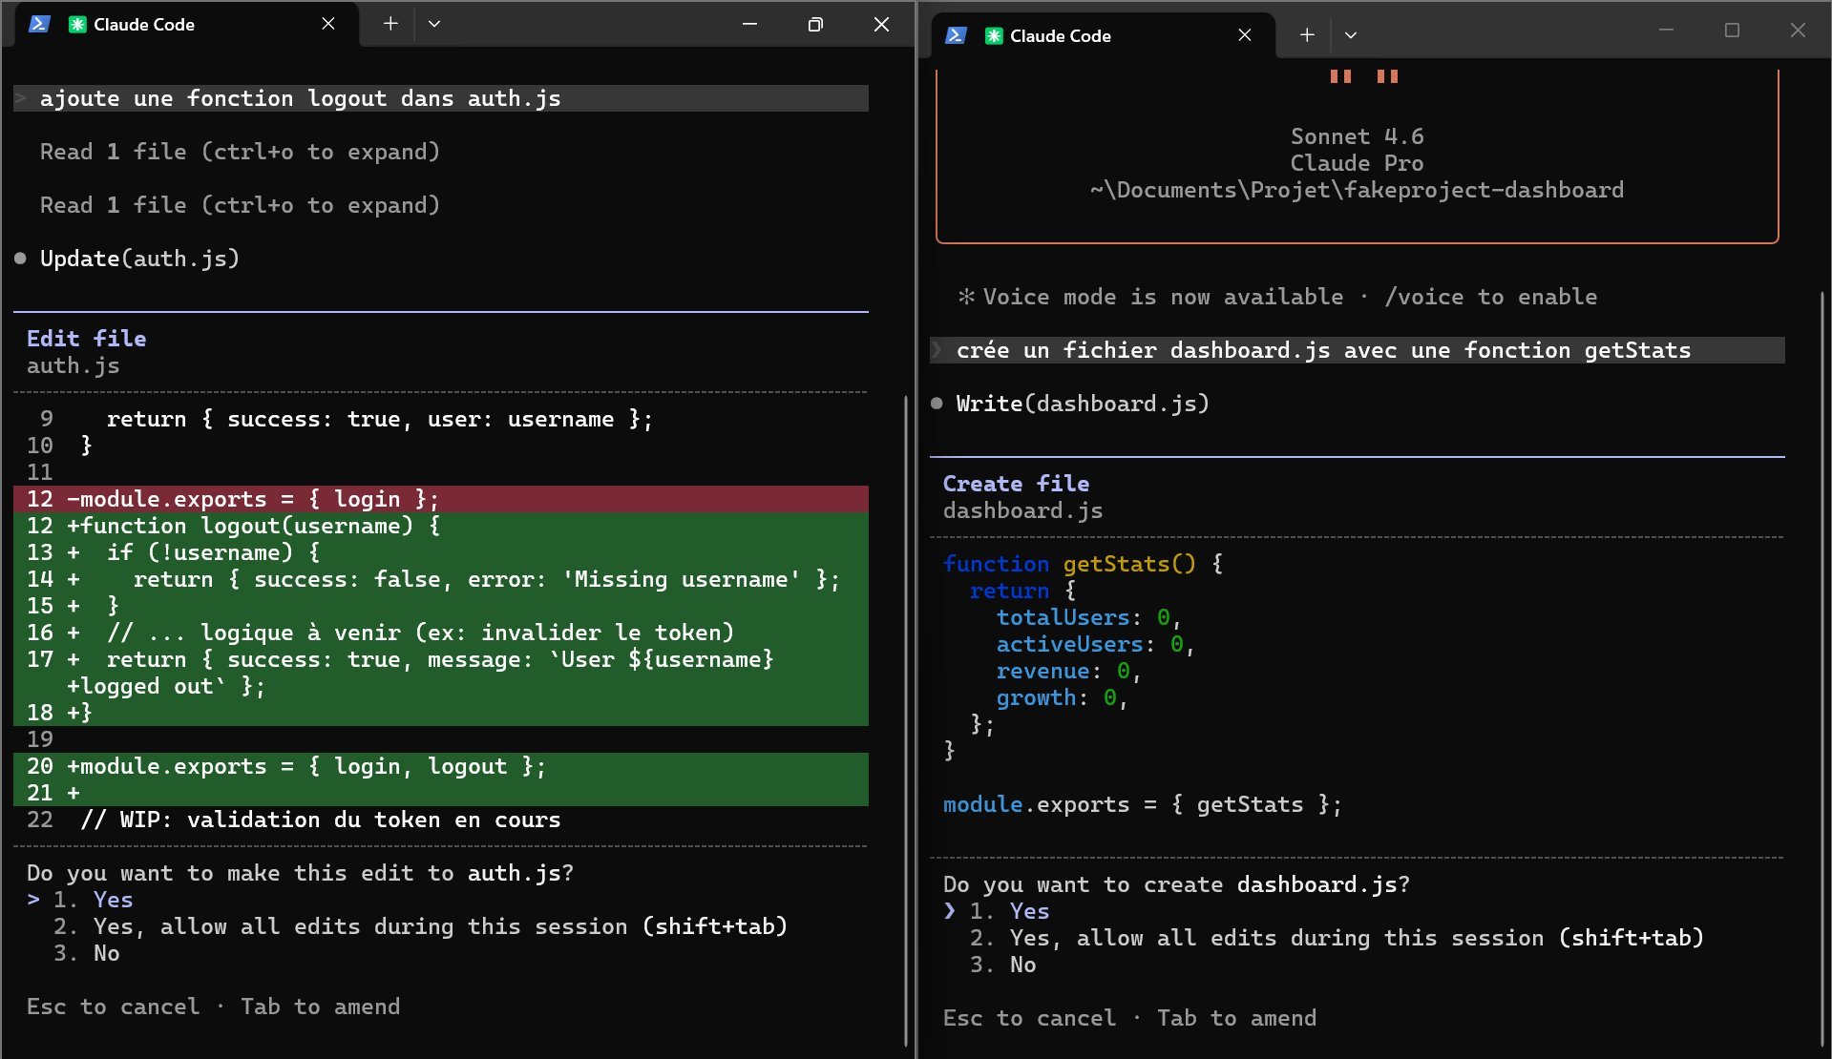1832x1059 pixels.
Task: Click 'Do you want to create dashboard.js?' question
Action: point(1177,884)
